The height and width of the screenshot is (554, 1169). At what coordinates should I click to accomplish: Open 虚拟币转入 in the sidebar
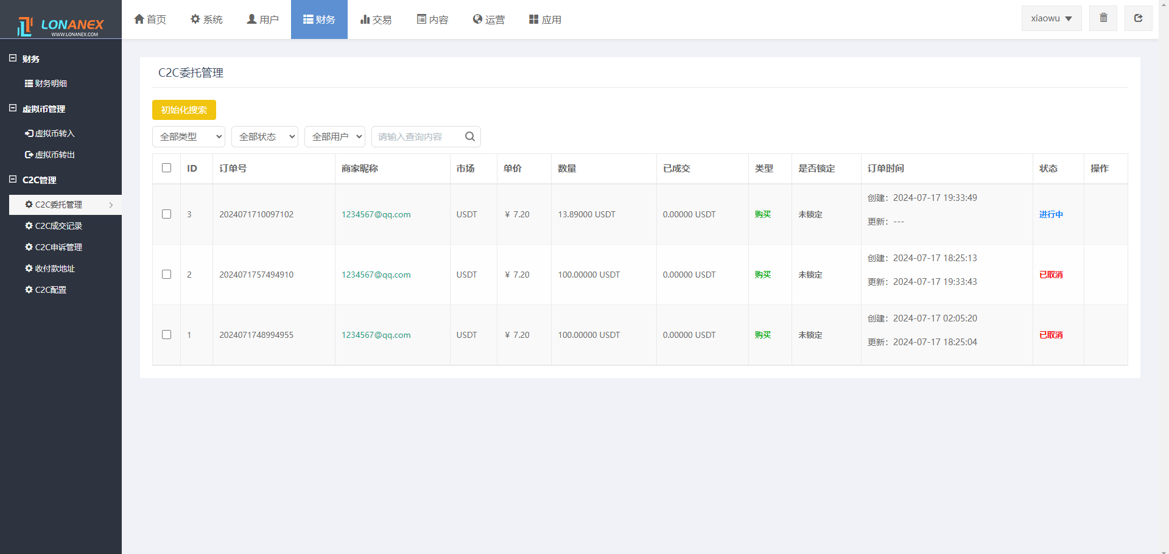pos(50,133)
